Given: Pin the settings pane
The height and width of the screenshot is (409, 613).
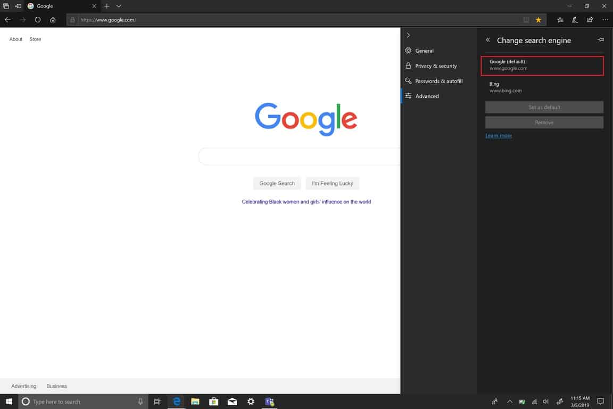Looking at the screenshot, I should (x=601, y=40).
